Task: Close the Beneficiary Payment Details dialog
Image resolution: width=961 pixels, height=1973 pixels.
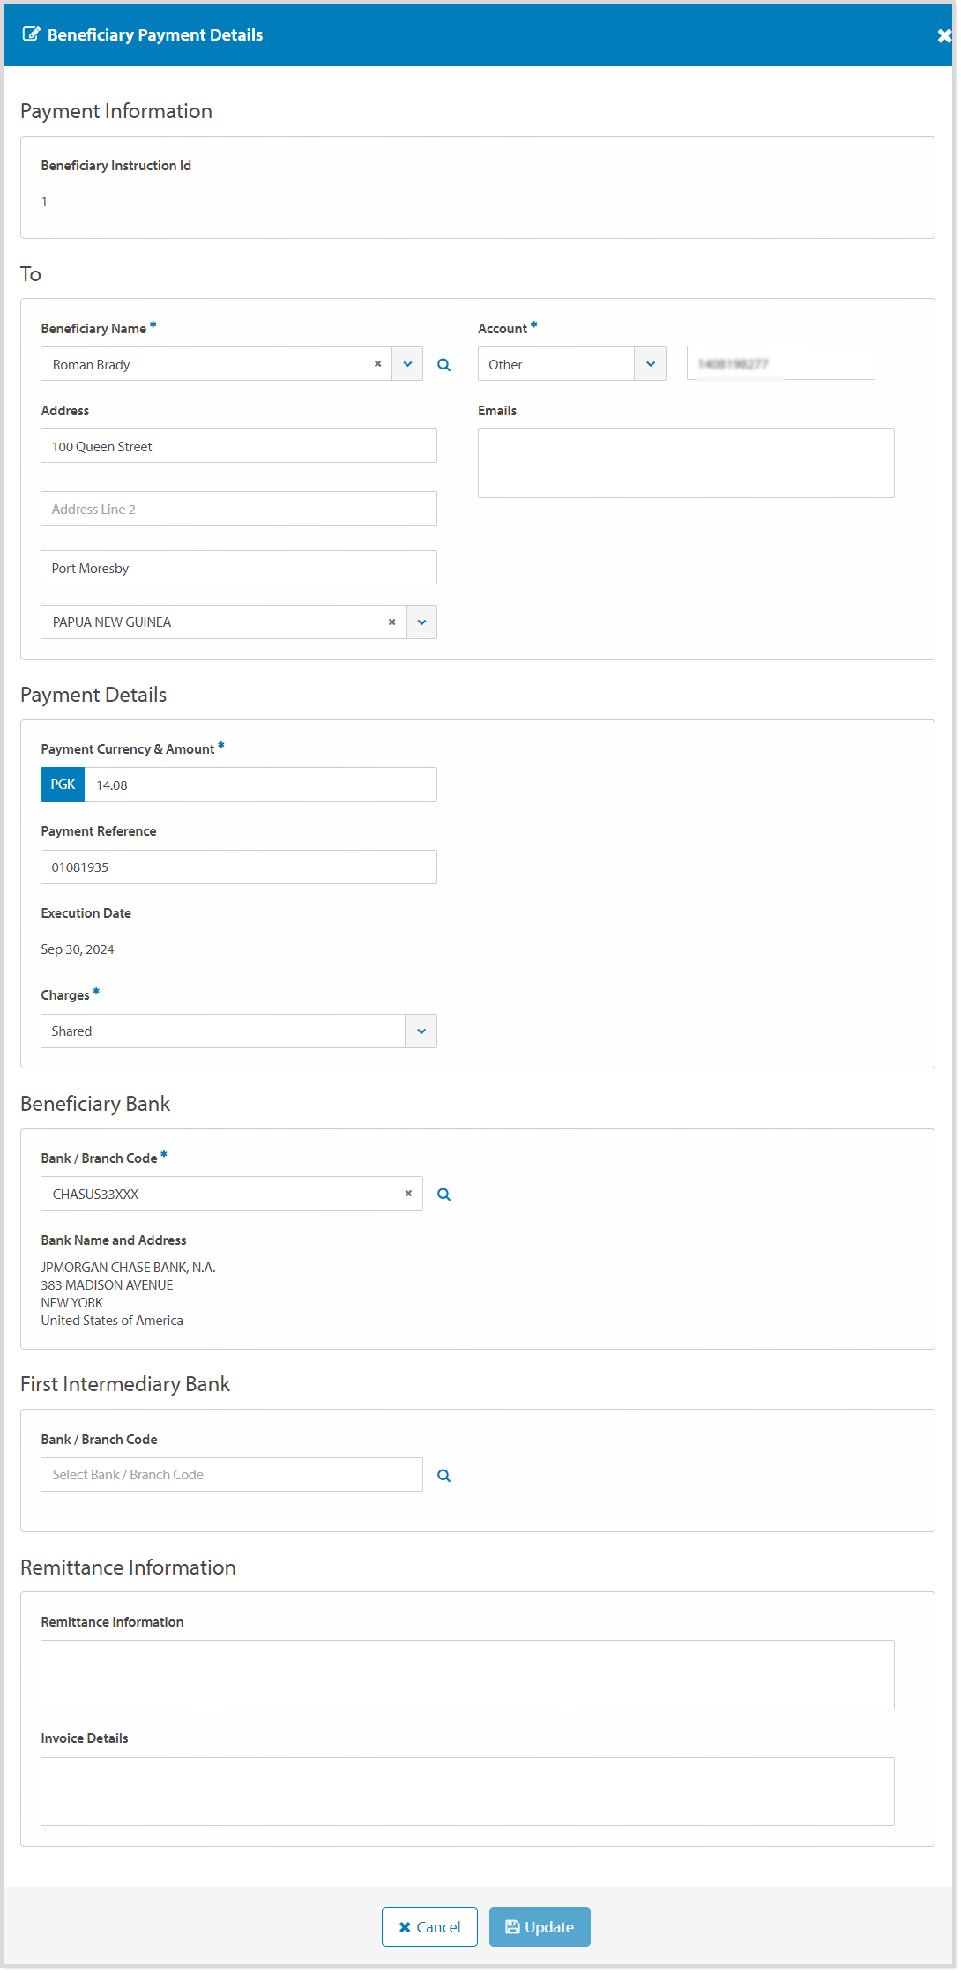Action: click(x=943, y=35)
